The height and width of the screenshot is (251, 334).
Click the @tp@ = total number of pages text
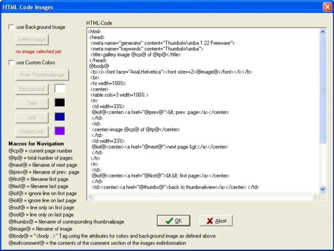(40, 158)
